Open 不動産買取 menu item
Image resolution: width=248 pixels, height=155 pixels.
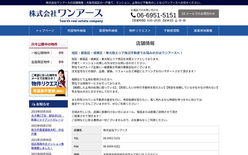[171, 31]
